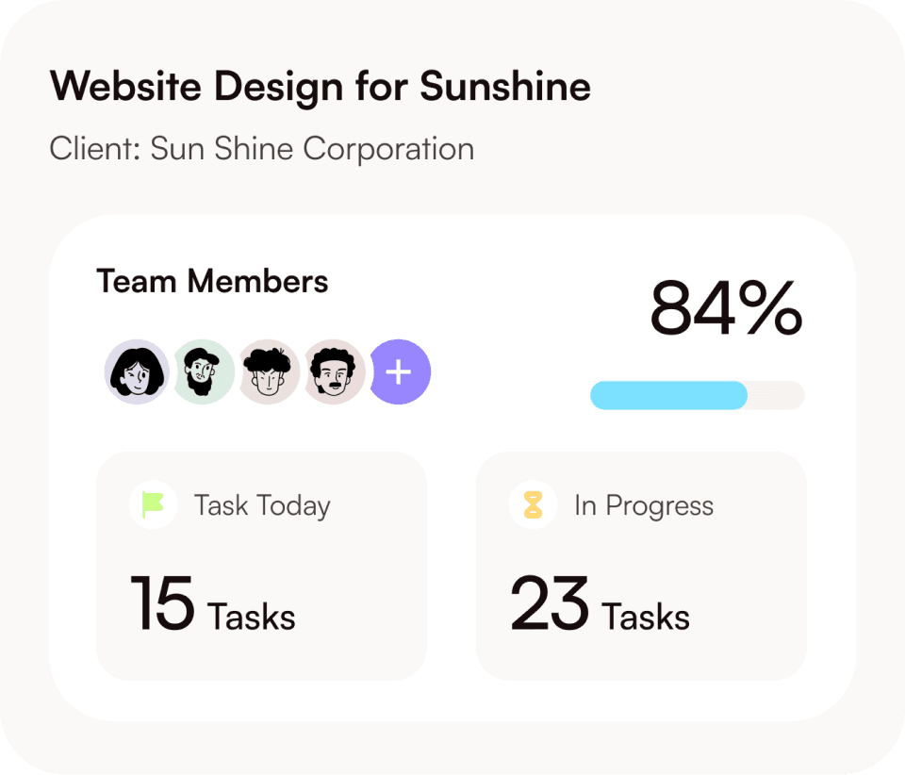The width and height of the screenshot is (905, 775).
Task: Click the "23 Tasks" count
Action: pos(600,604)
